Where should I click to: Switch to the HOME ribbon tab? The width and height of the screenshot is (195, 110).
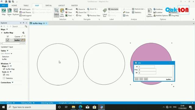(14, 5)
